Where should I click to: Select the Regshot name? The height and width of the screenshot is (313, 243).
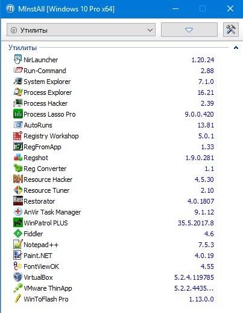(36, 158)
